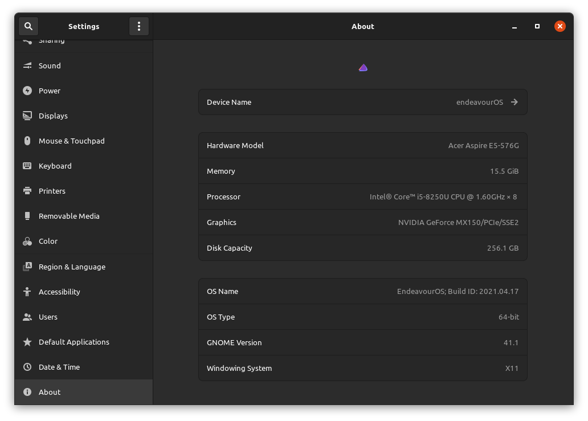The width and height of the screenshot is (588, 421).
Task: Minimize the Settings window
Action: pyautogui.click(x=514, y=26)
